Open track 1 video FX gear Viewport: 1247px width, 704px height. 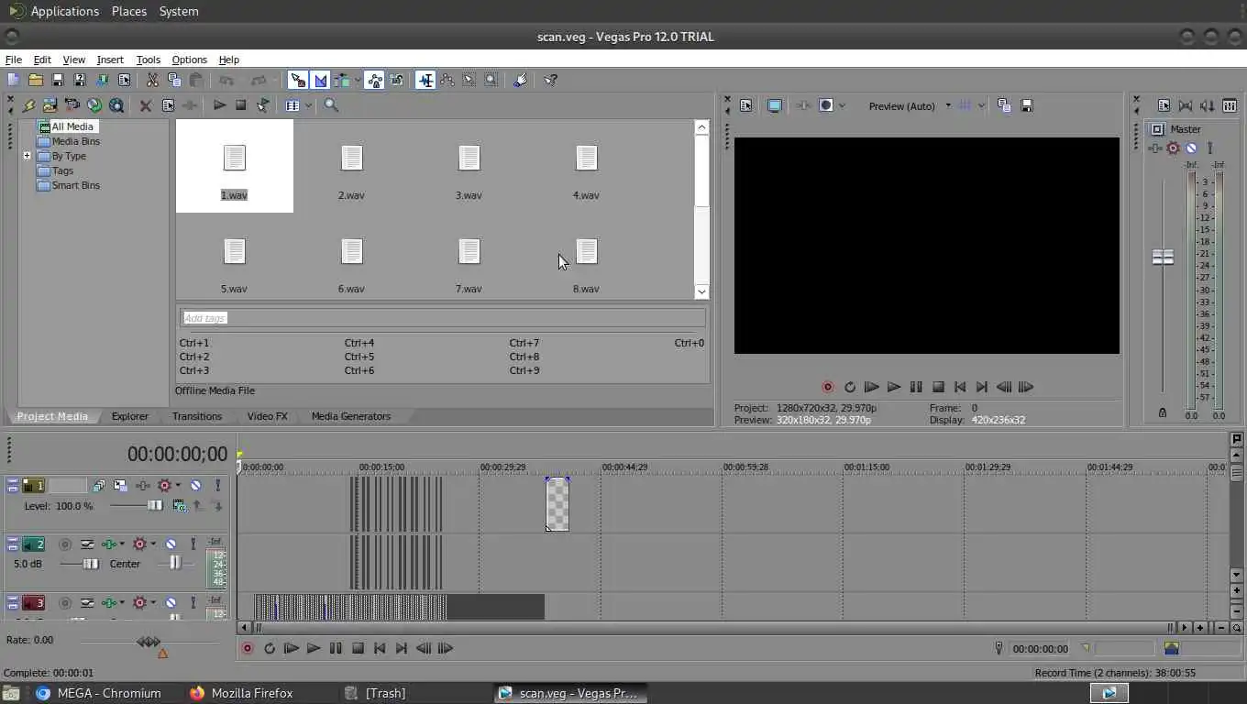tap(164, 485)
